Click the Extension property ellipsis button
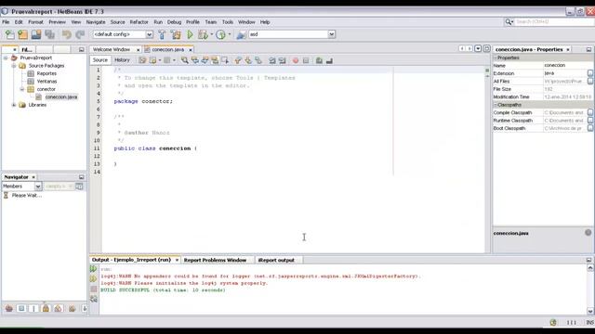This screenshot has width=595, height=334. click(x=590, y=73)
